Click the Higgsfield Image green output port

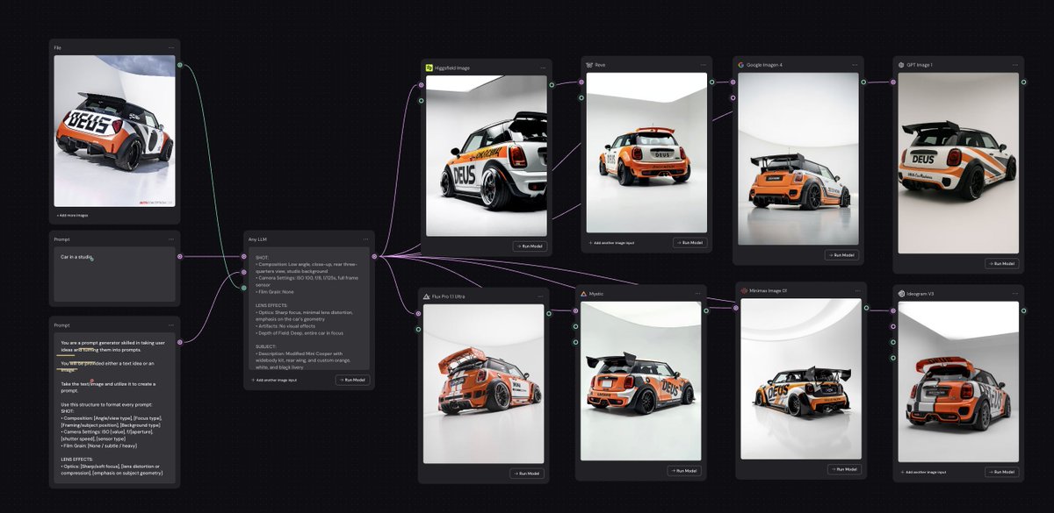click(x=551, y=85)
